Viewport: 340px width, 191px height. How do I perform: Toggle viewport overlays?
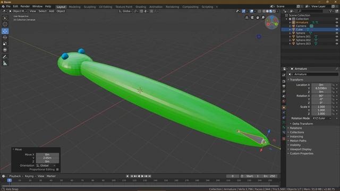(x=251, y=11)
